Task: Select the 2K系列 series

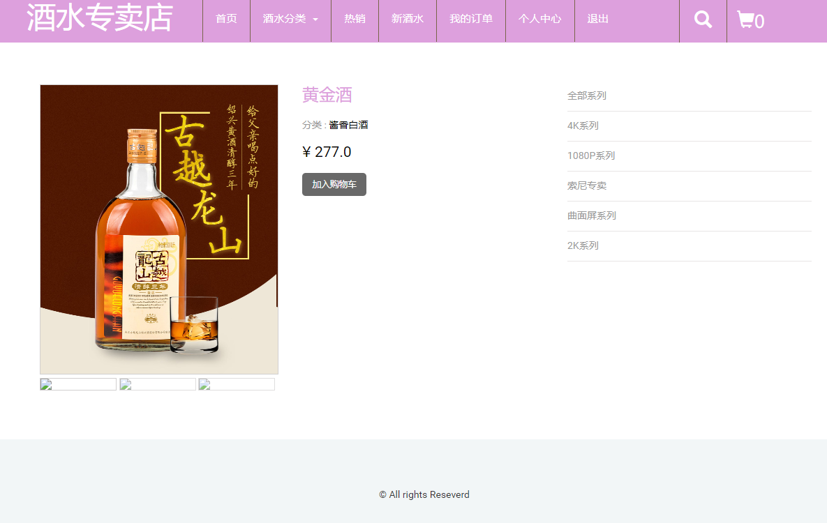Action: (583, 245)
